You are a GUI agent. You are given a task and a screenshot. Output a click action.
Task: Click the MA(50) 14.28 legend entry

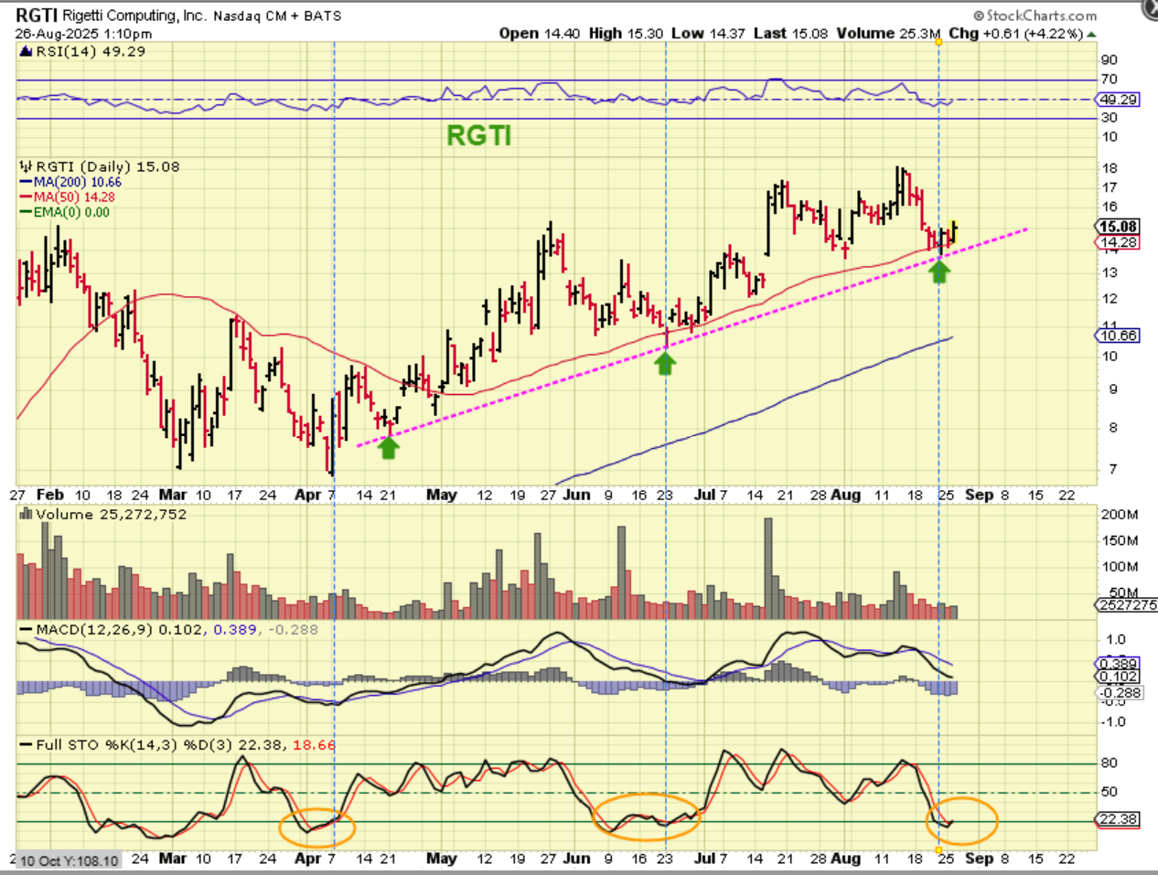68,197
